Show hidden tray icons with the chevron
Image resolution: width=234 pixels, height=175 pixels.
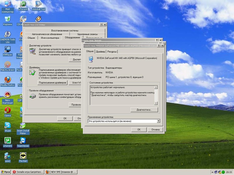click(x=212, y=172)
